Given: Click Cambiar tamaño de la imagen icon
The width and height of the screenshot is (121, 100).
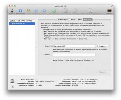Looking at the screenshot, I should tap(91, 10).
